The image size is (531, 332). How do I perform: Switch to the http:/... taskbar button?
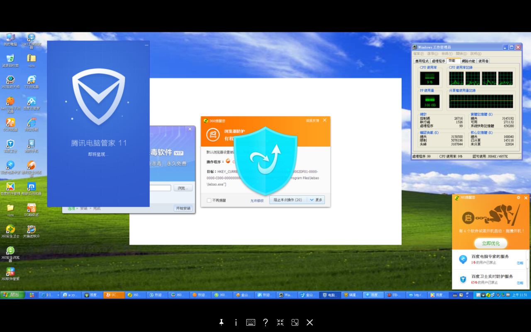click(417, 295)
